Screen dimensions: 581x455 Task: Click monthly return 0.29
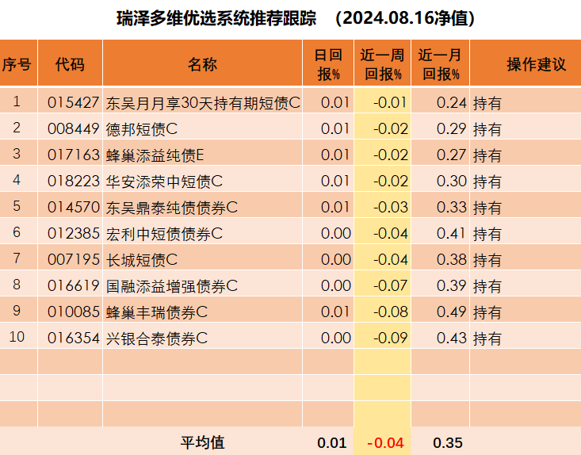click(451, 128)
